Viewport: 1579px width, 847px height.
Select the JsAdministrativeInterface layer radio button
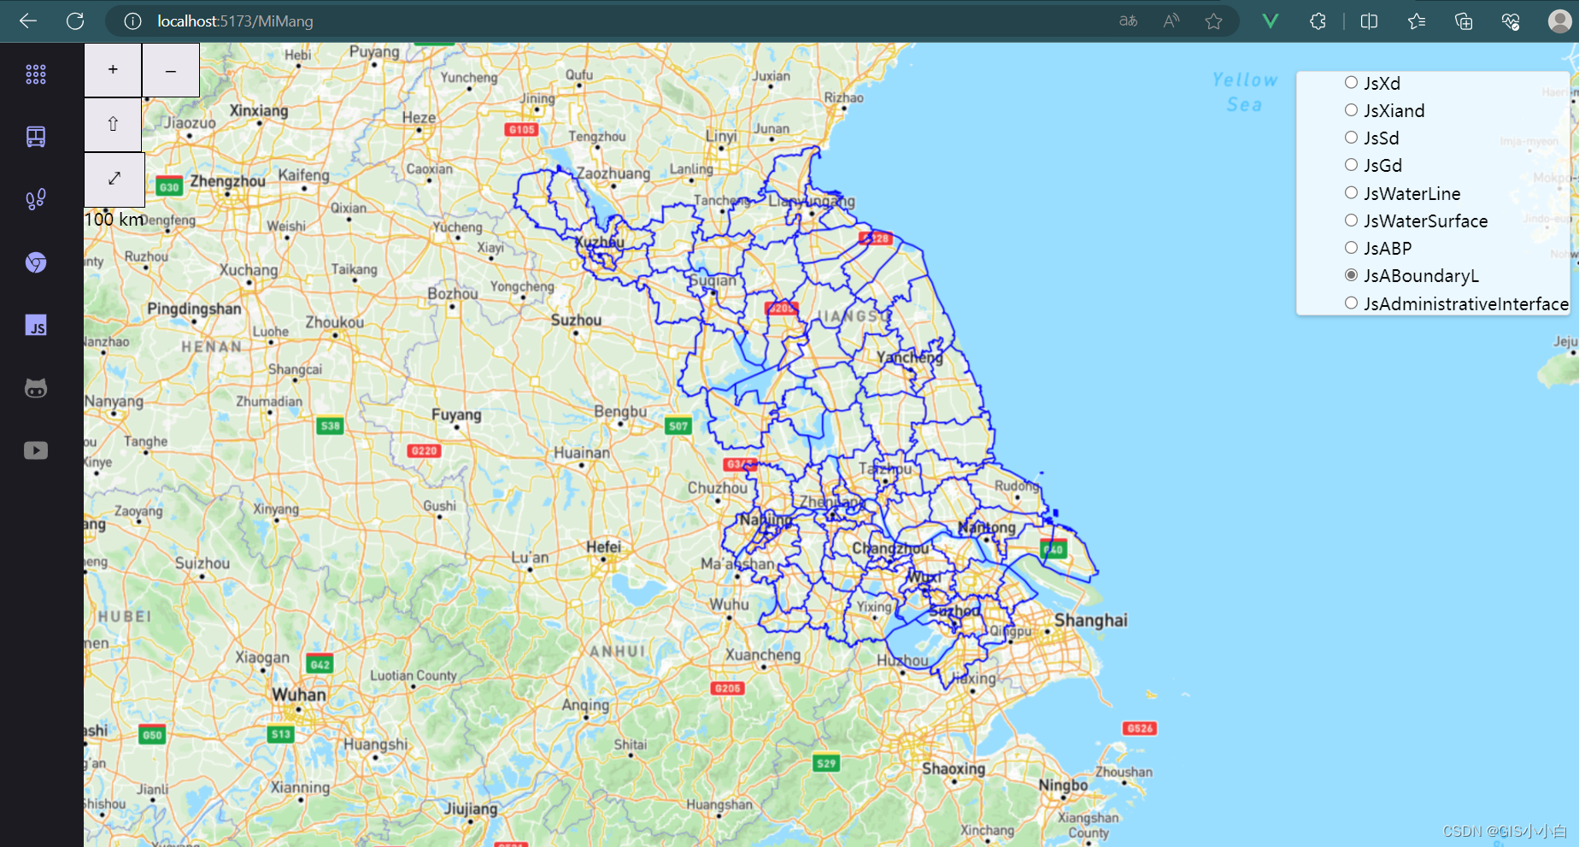pyautogui.click(x=1351, y=303)
